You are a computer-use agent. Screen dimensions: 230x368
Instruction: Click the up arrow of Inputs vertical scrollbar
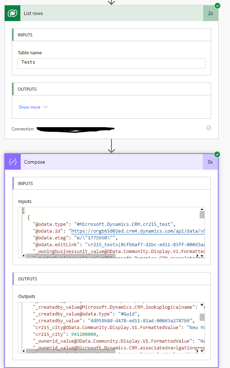click(202, 209)
